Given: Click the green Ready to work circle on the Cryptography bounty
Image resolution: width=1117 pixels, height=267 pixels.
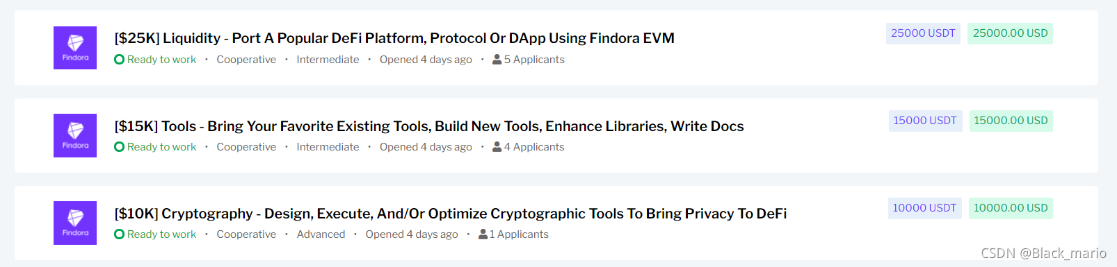Looking at the screenshot, I should pos(119,234).
